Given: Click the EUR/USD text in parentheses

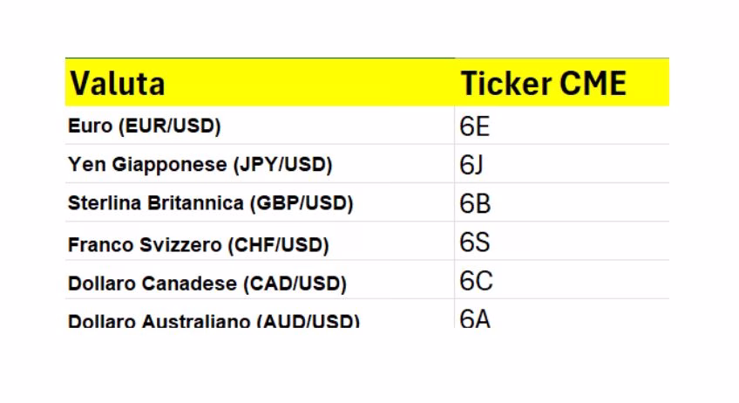Looking at the screenshot, I should [x=170, y=126].
